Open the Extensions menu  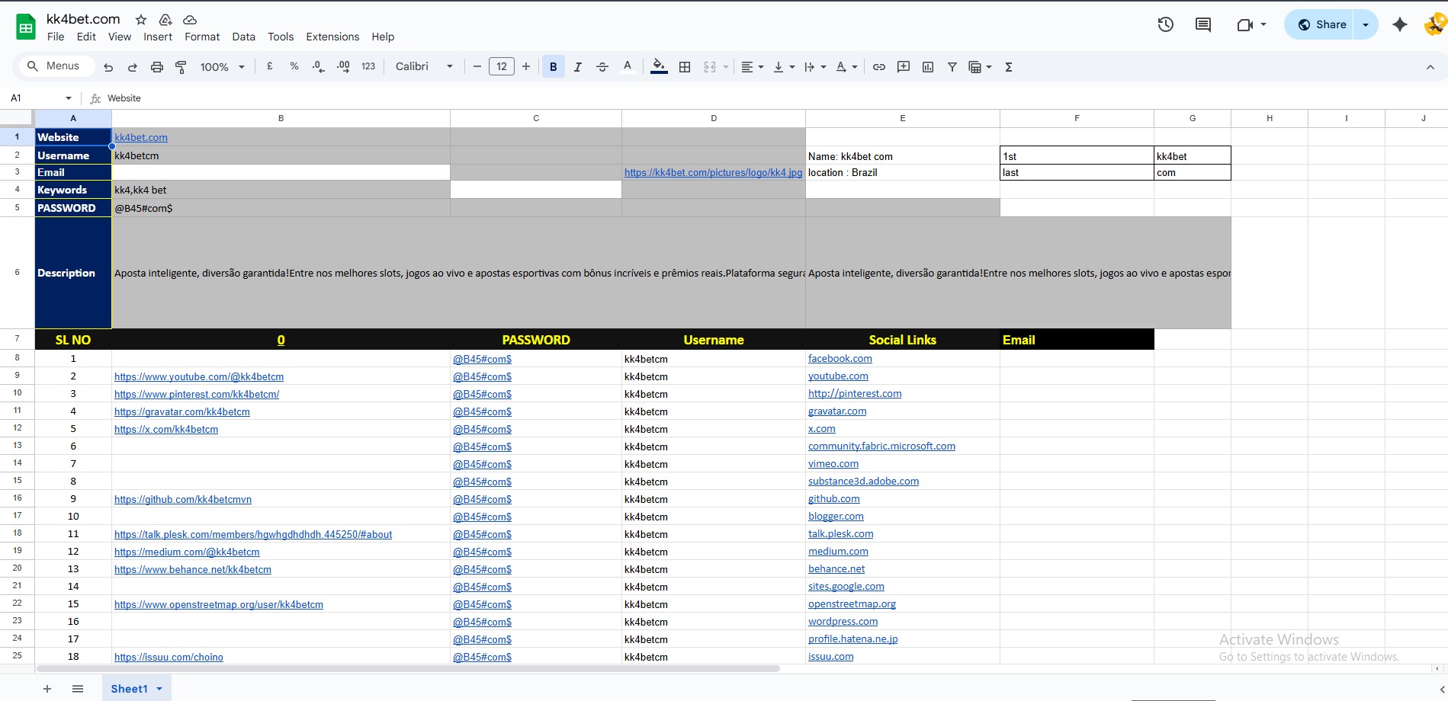[332, 37]
